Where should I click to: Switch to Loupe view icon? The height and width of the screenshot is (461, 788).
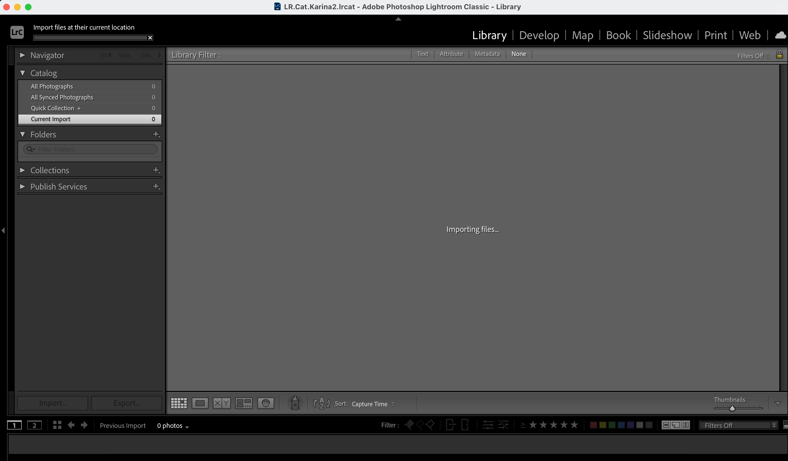200,403
